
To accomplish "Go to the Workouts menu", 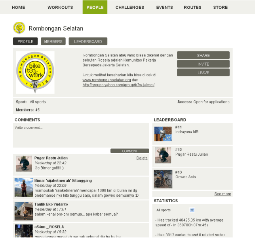I will [60, 8].
